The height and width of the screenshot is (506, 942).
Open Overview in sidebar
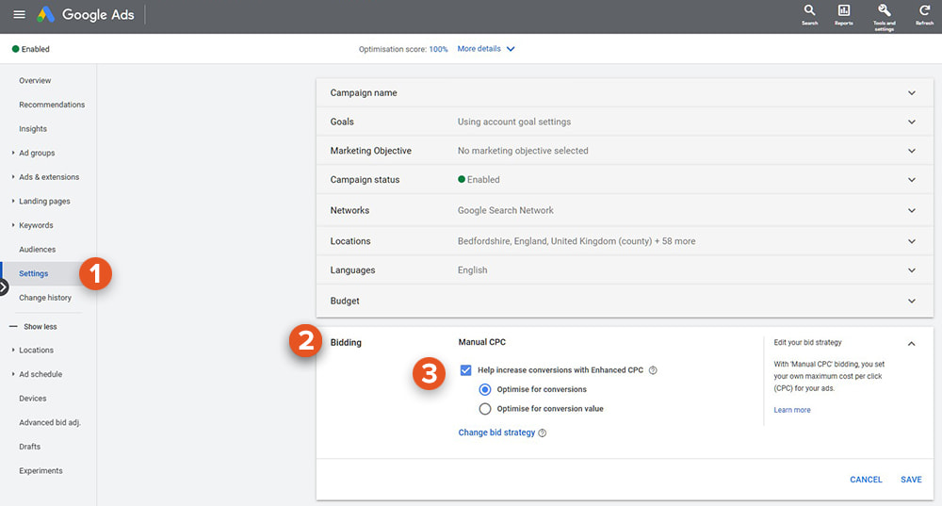[x=35, y=80]
